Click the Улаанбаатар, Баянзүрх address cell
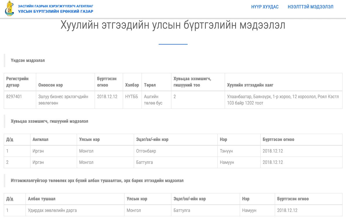This screenshot has height=220, width=346. (x=283, y=100)
